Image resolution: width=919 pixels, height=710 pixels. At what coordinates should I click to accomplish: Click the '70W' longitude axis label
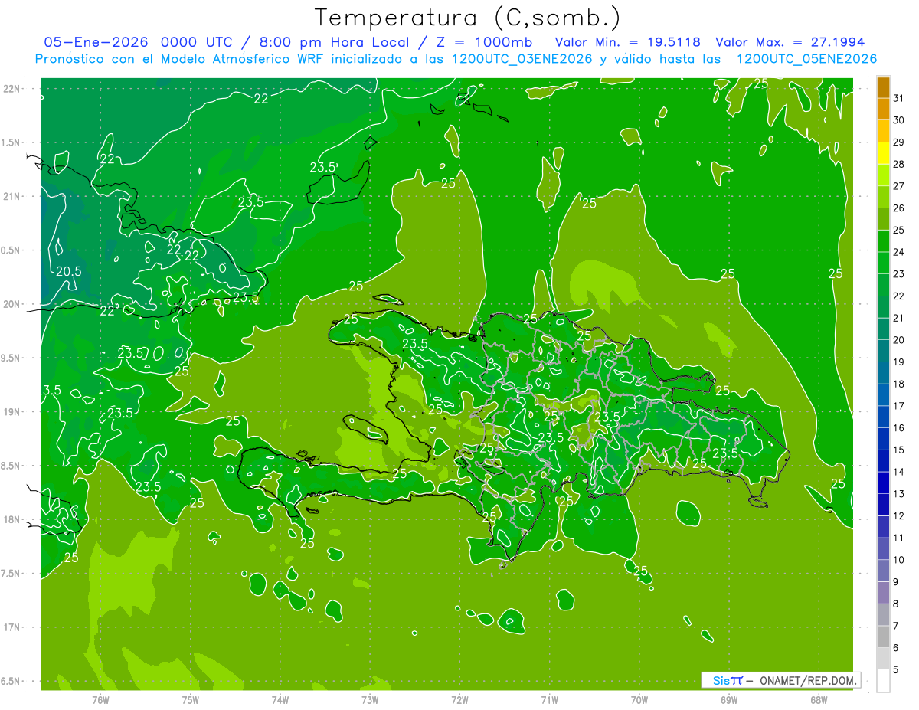click(x=639, y=700)
